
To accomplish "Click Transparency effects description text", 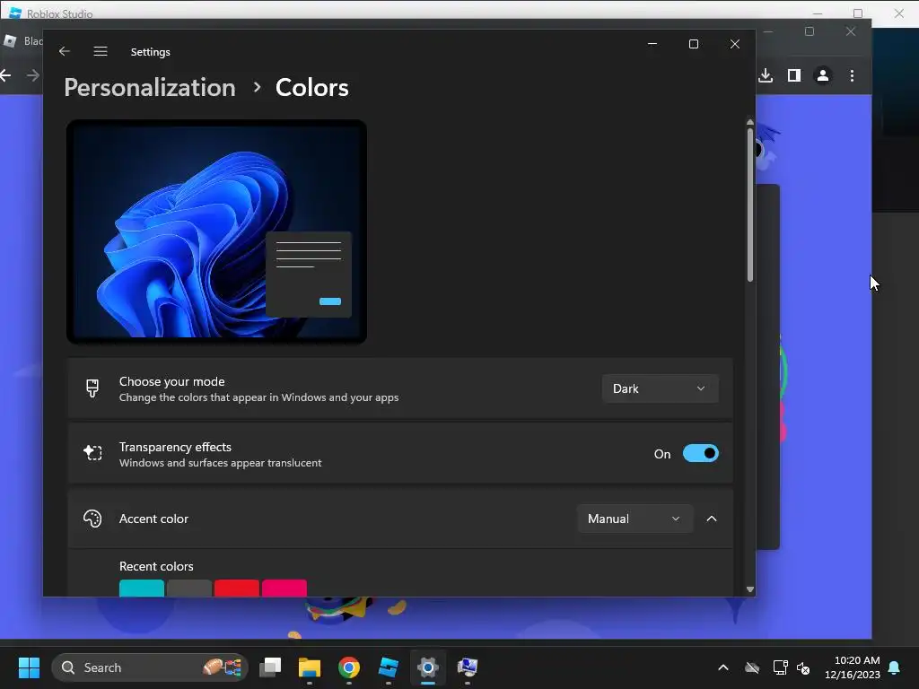I will 221,463.
